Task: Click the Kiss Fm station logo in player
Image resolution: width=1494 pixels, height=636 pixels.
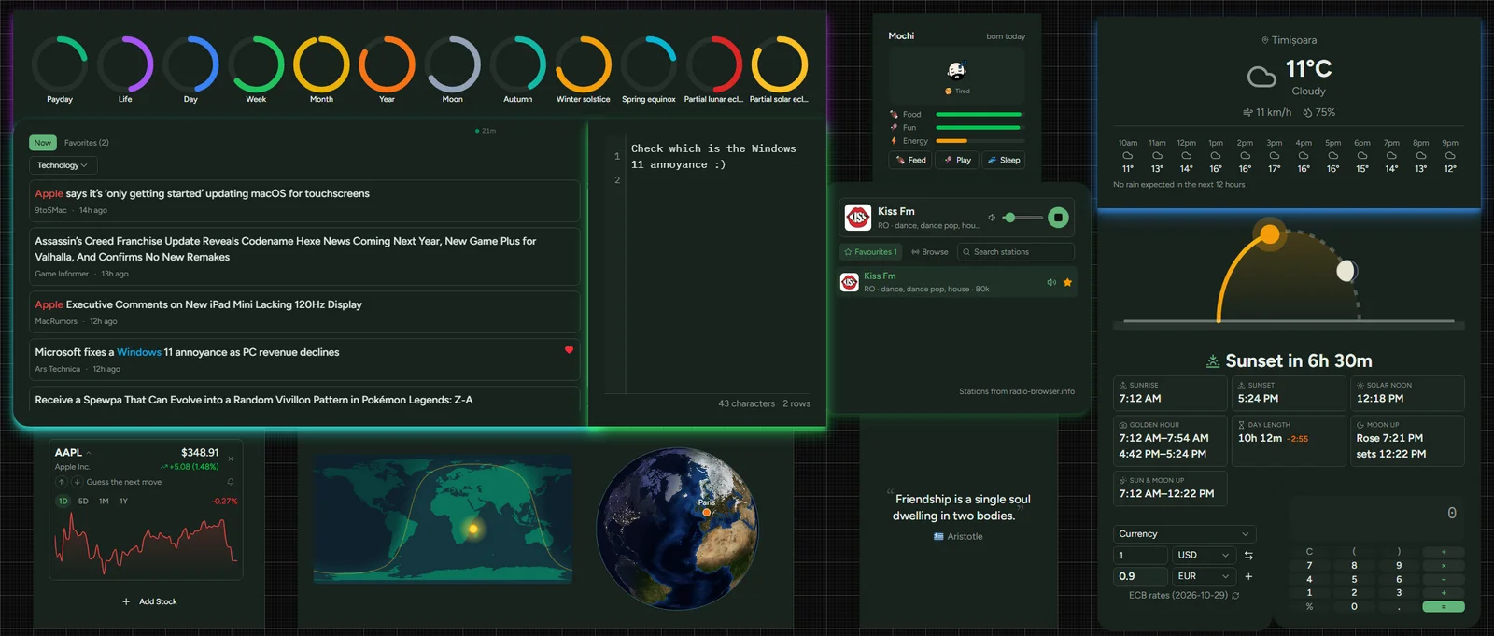Action: [x=857, y=218]
